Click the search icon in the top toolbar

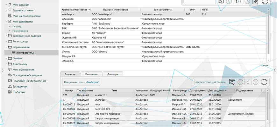coord(221,2)
